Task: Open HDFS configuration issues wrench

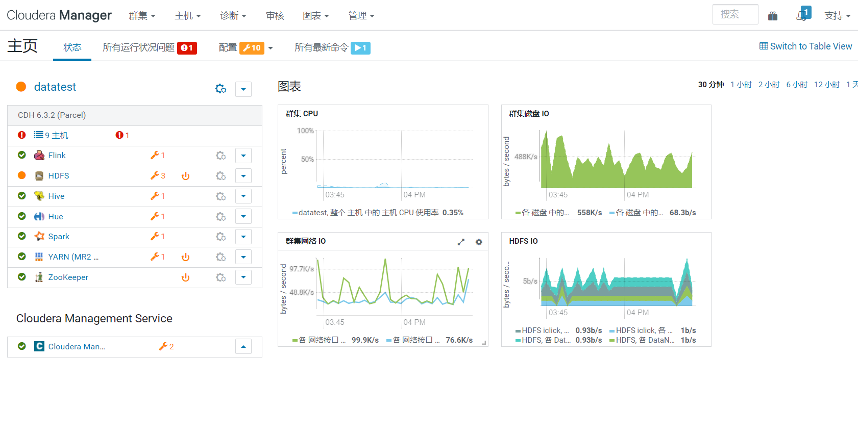Action: [158, 176]
